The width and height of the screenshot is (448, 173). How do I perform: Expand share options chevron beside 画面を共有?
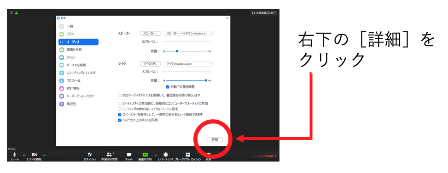[156, 155]
